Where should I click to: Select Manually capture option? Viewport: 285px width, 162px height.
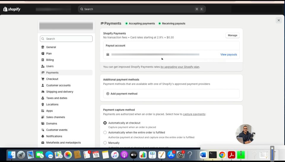pos(105,143)
